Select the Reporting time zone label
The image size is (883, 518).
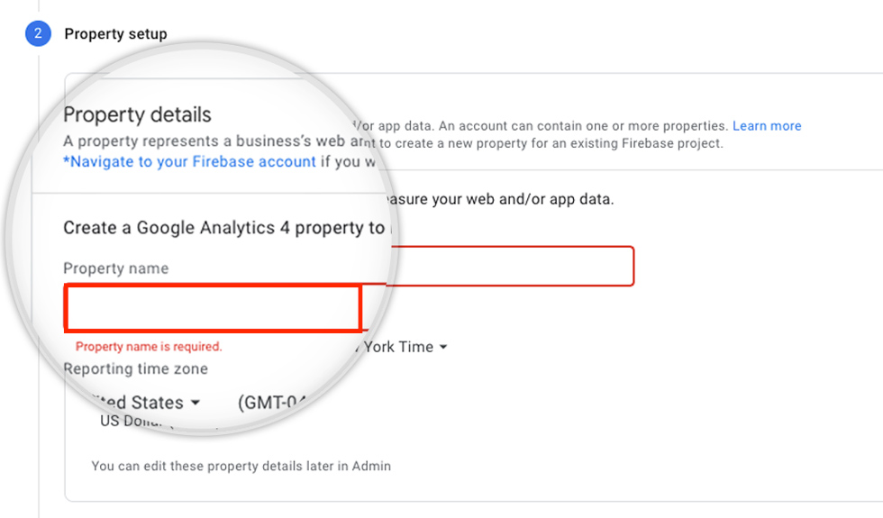click(135, 369)
